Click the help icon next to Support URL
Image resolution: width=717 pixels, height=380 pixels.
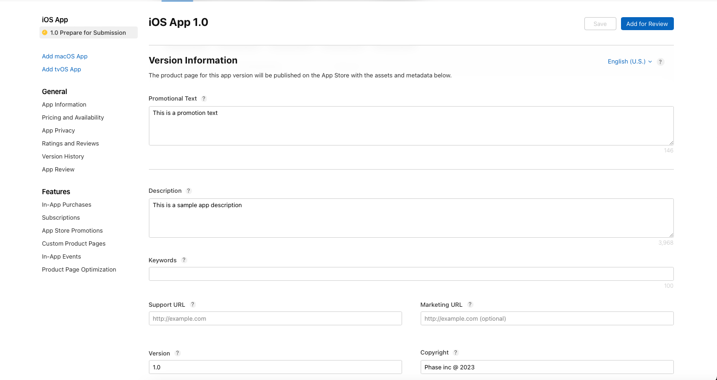click(193, 304)
